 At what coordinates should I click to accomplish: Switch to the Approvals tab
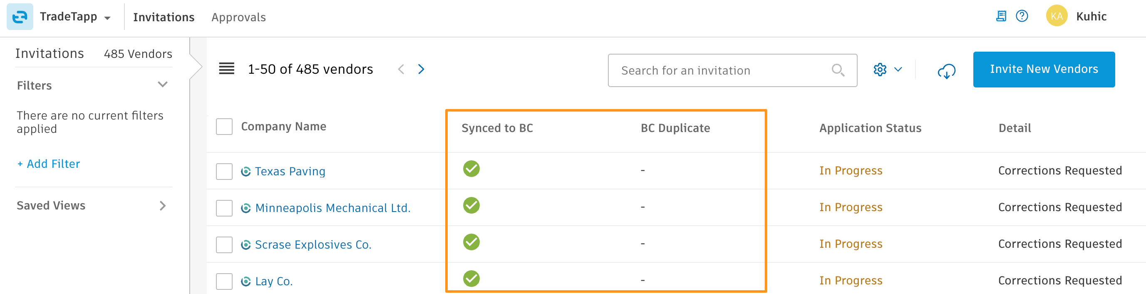[238, 17]
